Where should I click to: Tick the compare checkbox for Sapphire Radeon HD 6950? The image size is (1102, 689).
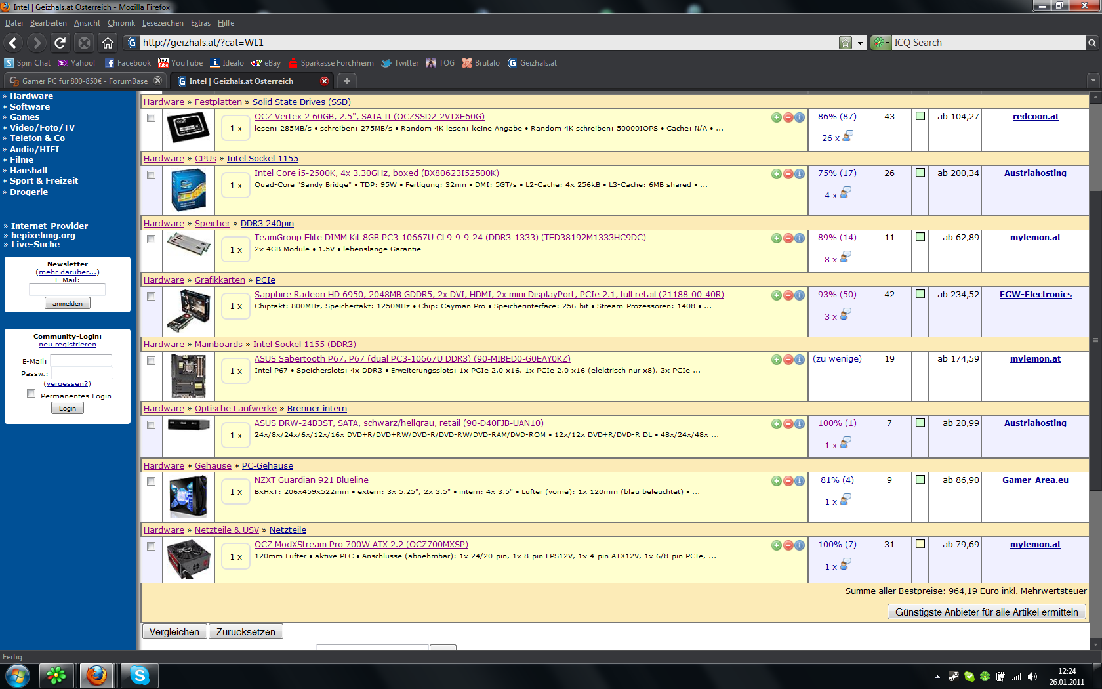[x=152, y=297]
